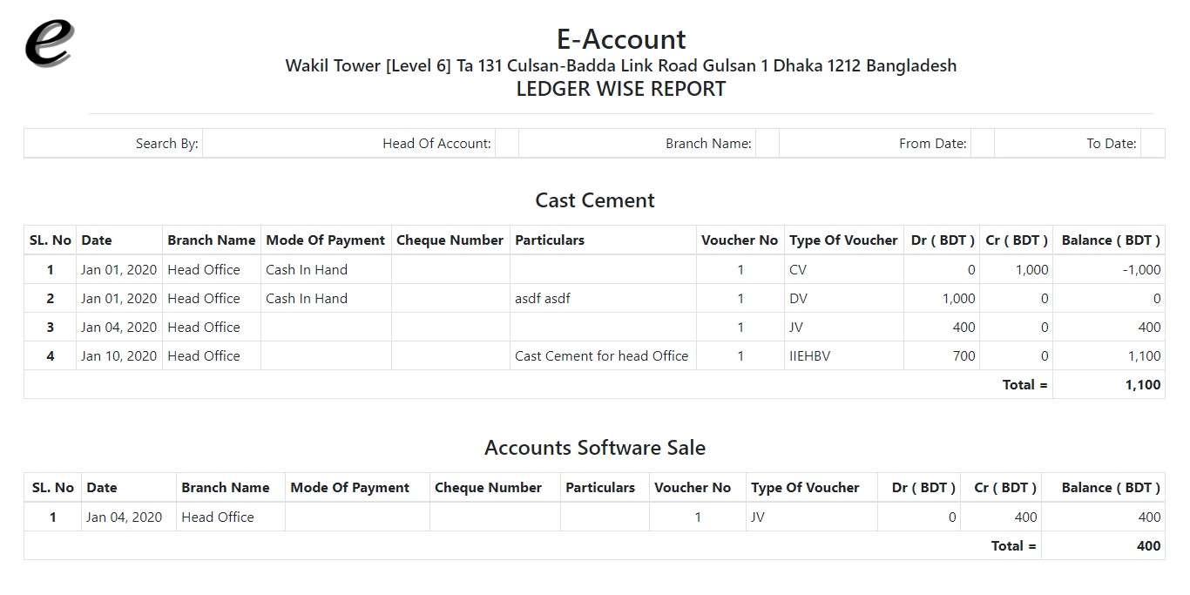Open voucher number 1 in Cast Cement row 1
The width and height of the screenshot is (1190, 595).
click(x=740, y=269)
